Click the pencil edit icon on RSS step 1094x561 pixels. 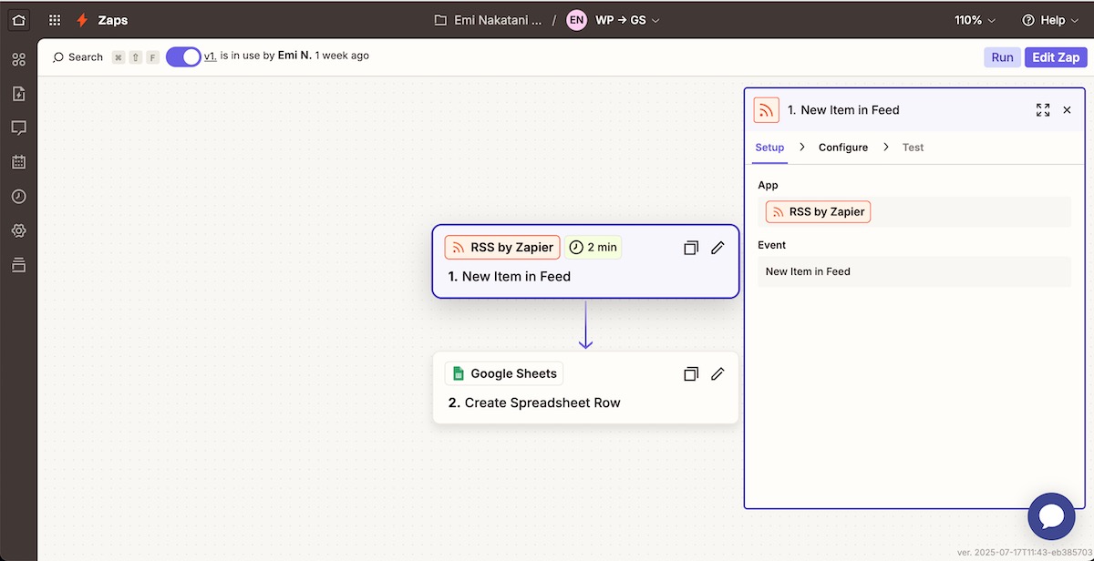click(x=717, y=248)
